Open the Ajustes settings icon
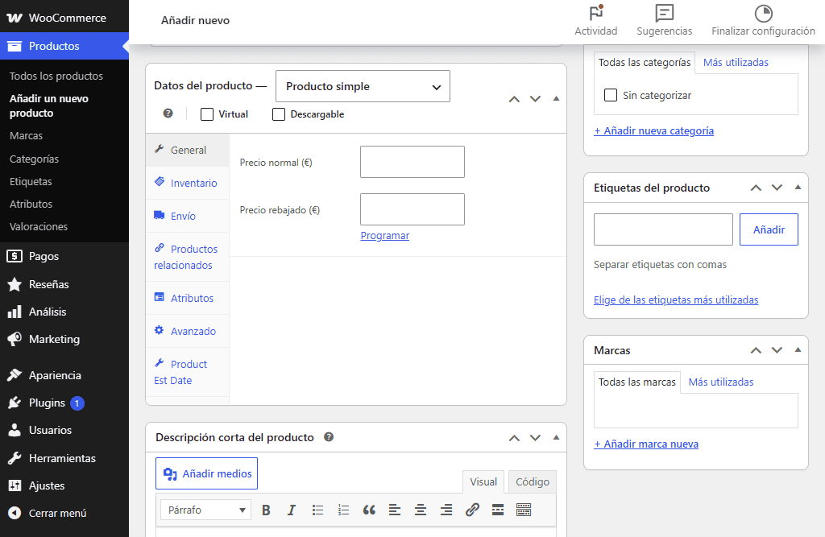The width and height of the screenshot is (825, 537). click(x=15, y=485)
